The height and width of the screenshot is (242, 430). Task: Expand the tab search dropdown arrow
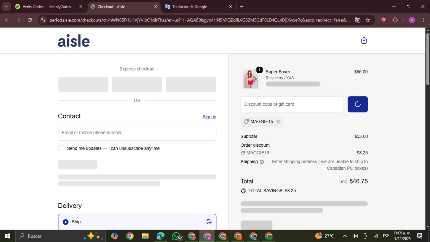(x=6, y=6)
